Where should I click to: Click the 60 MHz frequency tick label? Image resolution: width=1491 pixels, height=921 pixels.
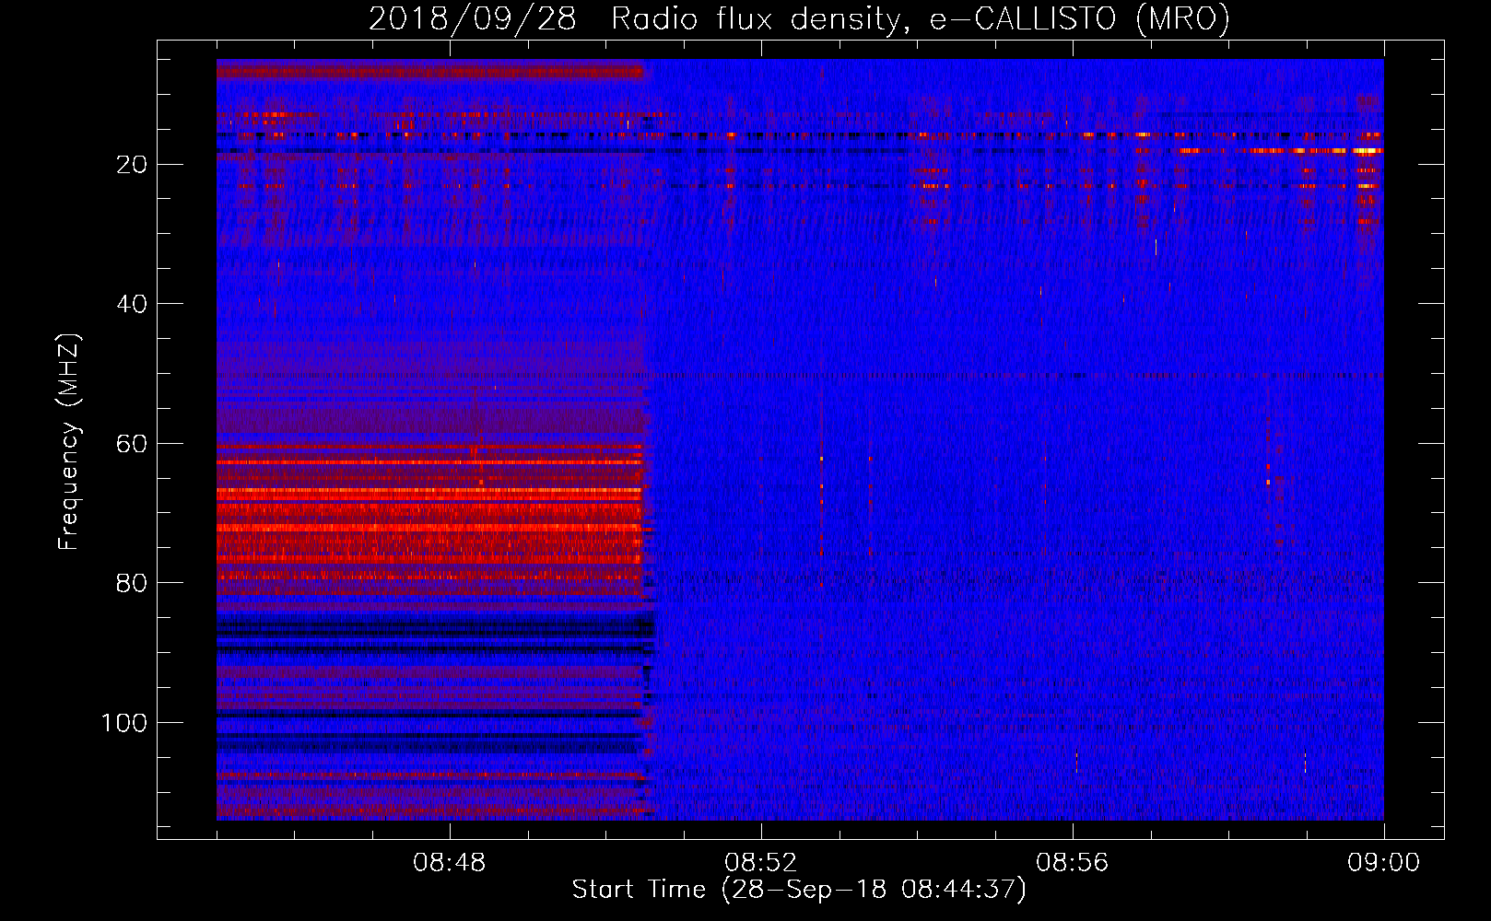coord(133,444)
